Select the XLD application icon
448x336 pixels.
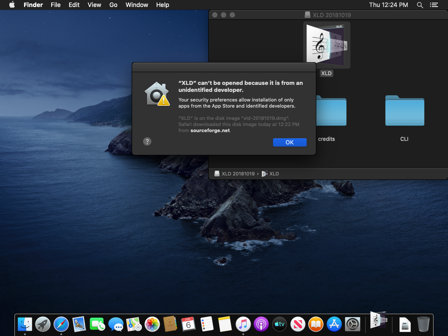tap(326, 45)
